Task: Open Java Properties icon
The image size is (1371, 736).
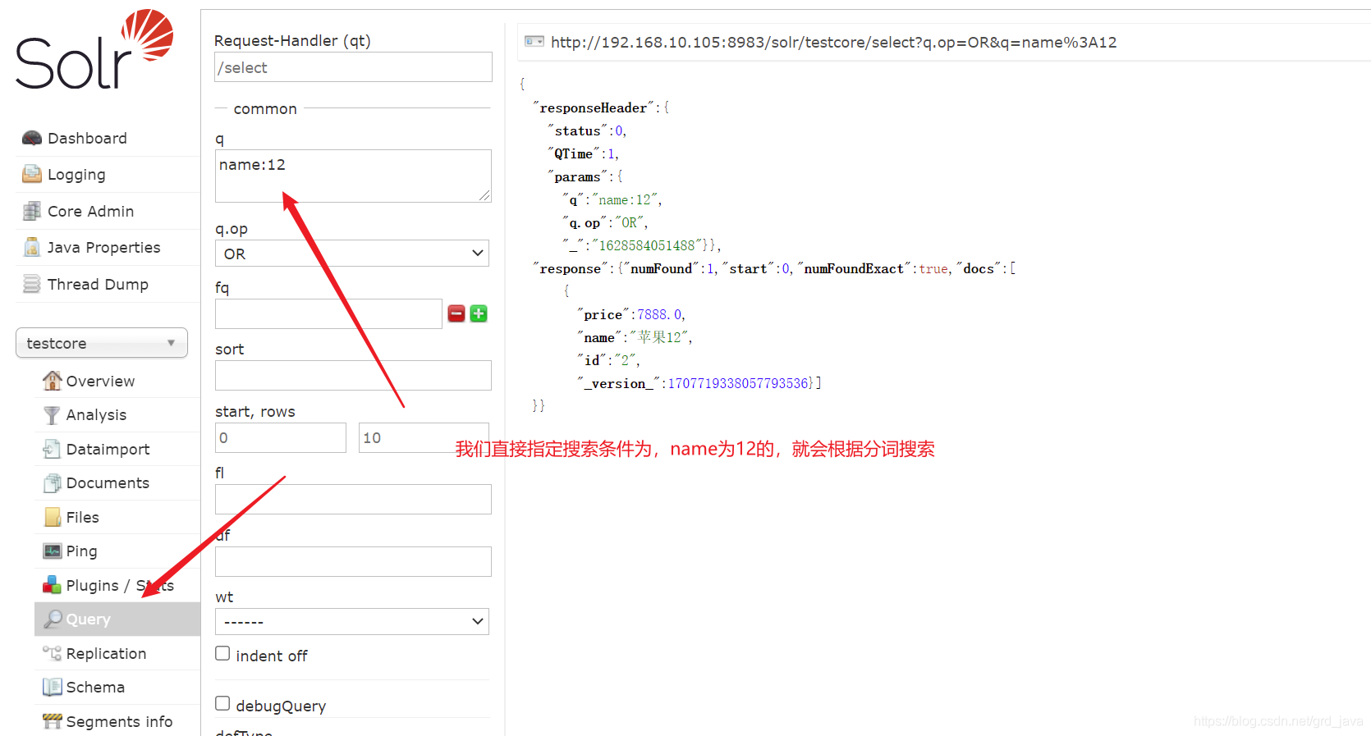Action: (x=32, y=247)
